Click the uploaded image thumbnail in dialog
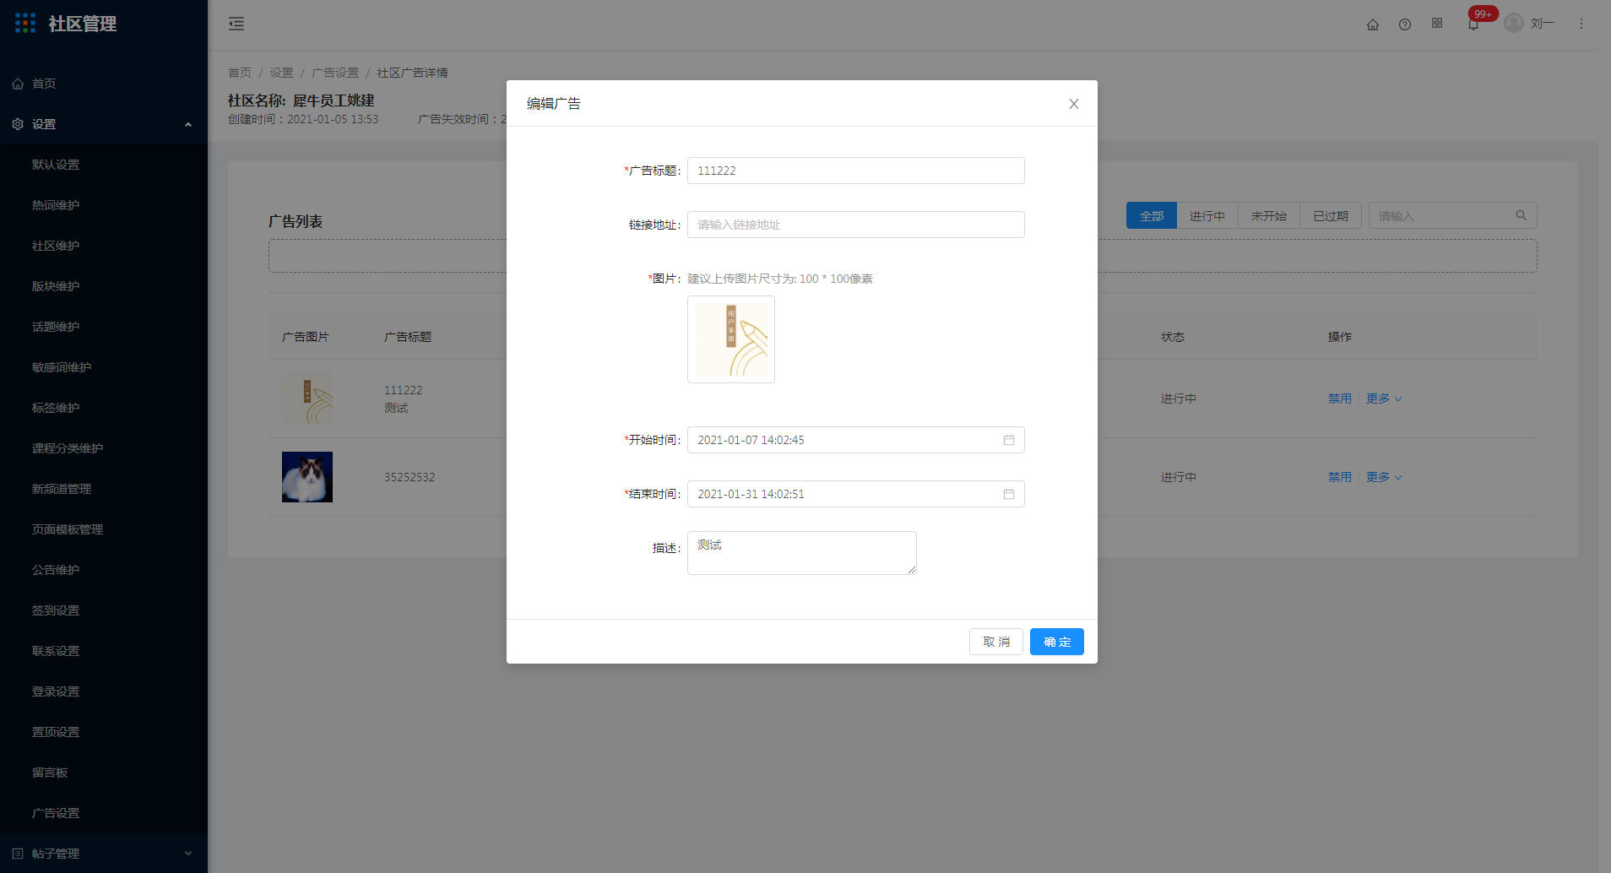This screenshot has height=873, width=1611. pos(731,339)
